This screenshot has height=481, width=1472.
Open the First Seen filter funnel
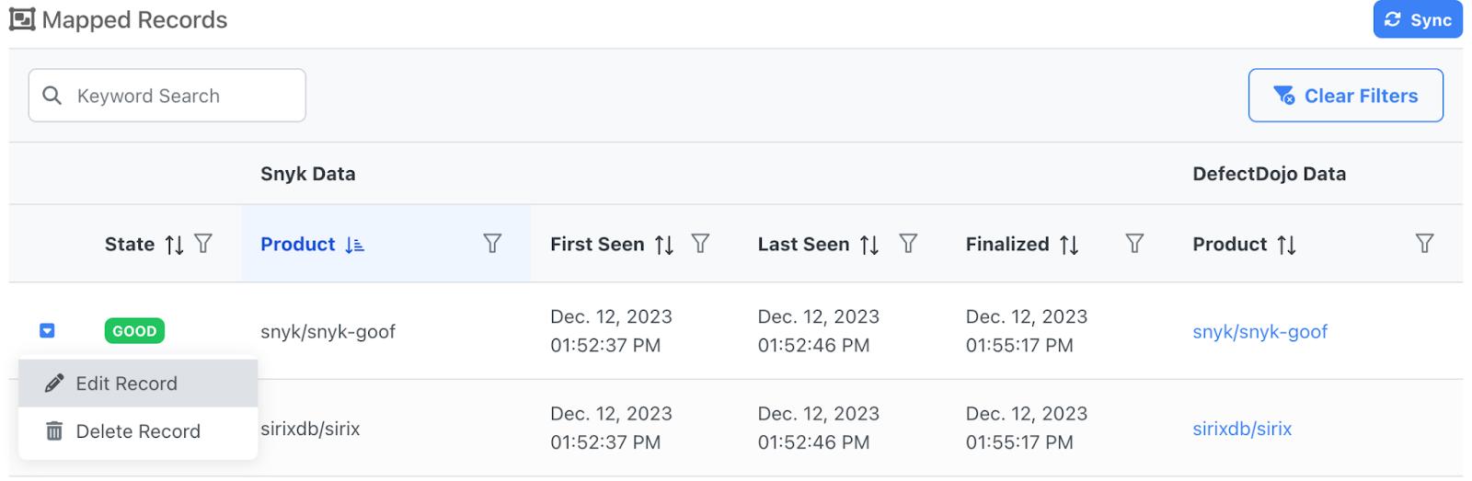(x=700, y=244)
